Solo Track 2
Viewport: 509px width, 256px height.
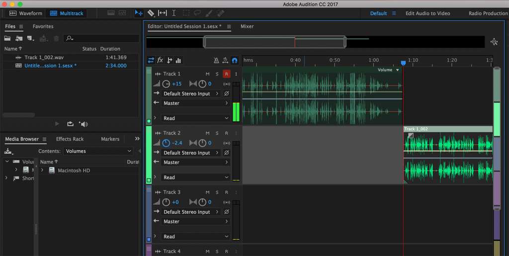pyautogui.click(x=217, y=133)
